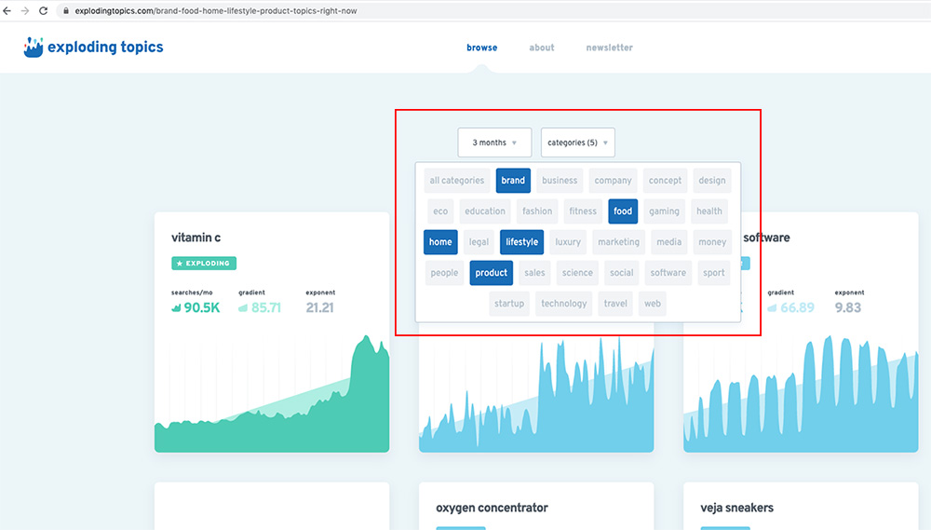Go to the about tab
This screenshot has height=530, width=931.
click(542, 48)
